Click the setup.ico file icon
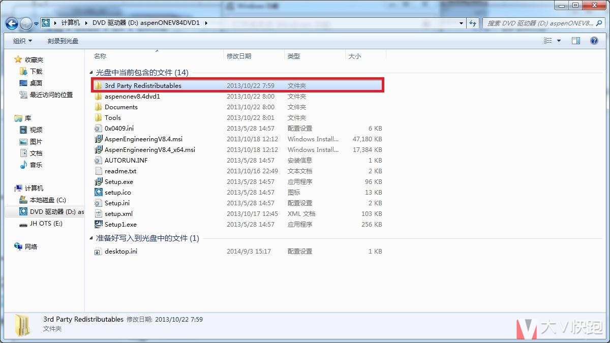Viewport: 610px width, 343px height. tap(99, 193)
